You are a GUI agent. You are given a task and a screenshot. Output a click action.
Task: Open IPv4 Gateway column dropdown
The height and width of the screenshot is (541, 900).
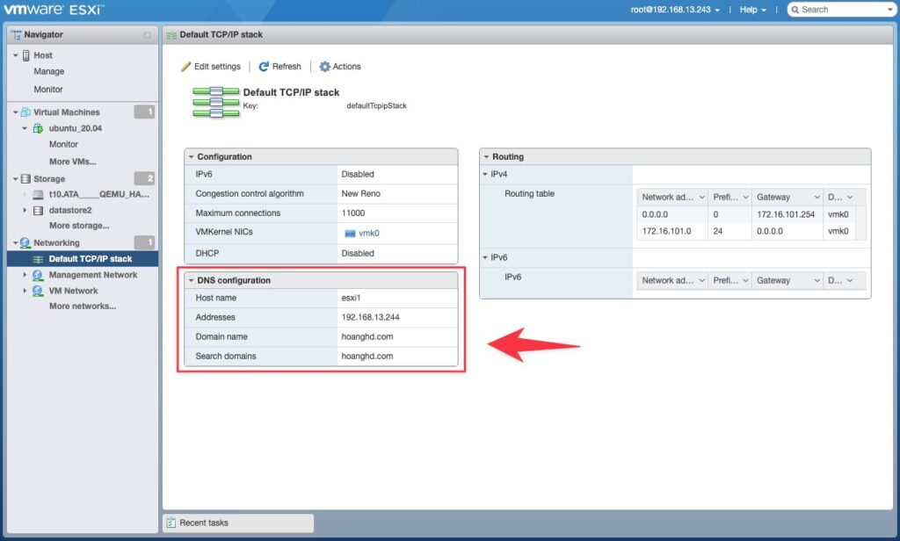817,198
